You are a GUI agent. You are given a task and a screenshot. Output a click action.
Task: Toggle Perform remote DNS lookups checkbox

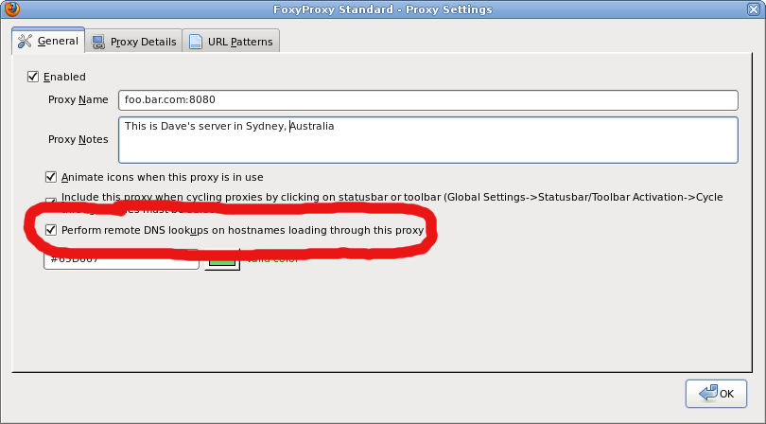51,230
